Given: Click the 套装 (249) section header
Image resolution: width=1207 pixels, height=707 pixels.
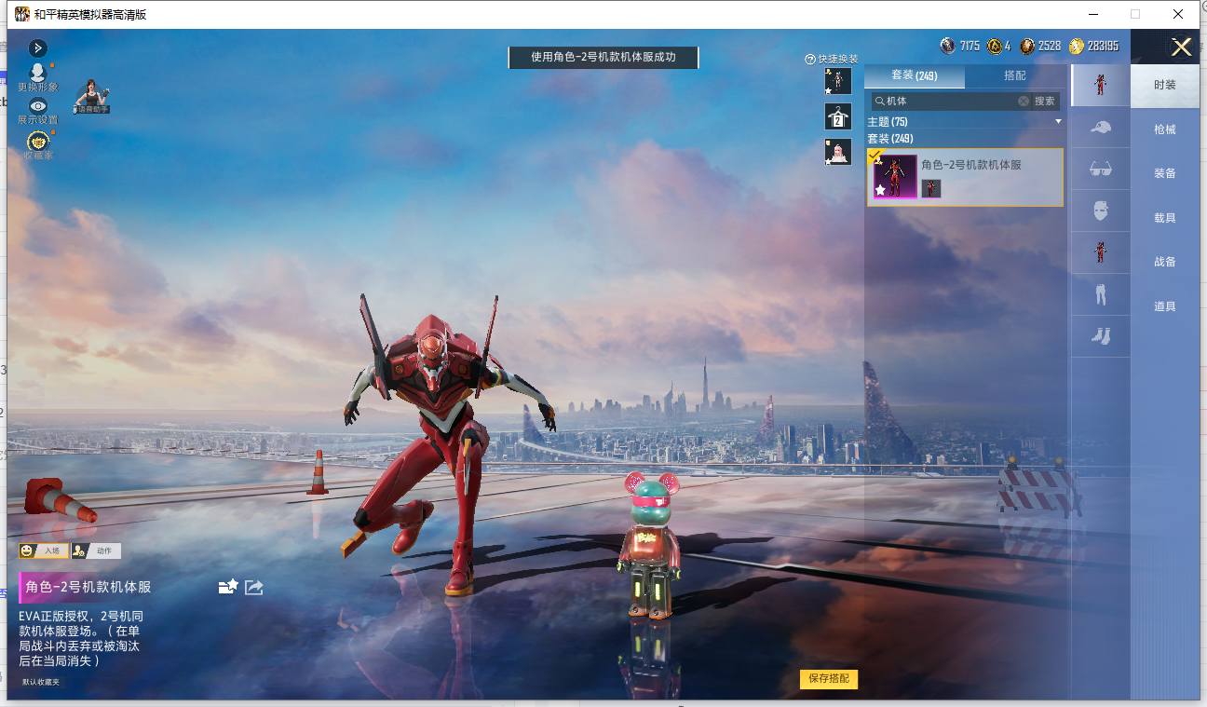Looking at the screenshot, I should [890, 139].
